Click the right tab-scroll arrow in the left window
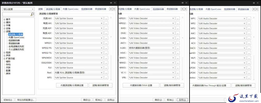Image resolution: width=261 pixels, height=103 pixels. 114,9
